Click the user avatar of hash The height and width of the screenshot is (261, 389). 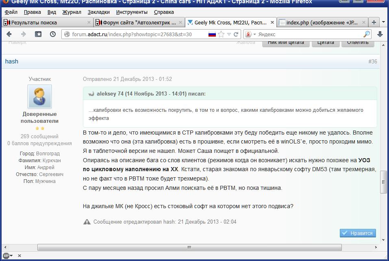click(40, 96)
